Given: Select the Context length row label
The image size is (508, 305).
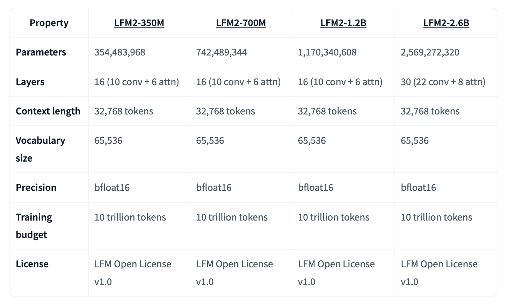Looking at the screenshot, I should click(x=48, y=111).
